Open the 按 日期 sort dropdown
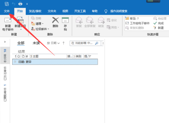This screenshot has width=169, height=123. point(53,43)
